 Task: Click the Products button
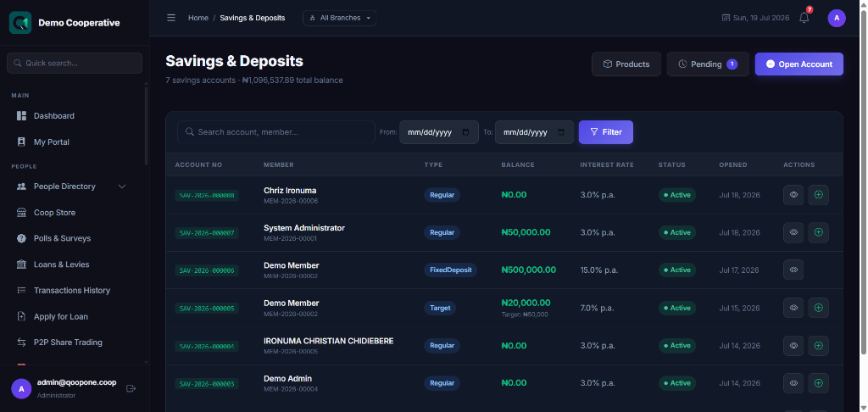click(626, 64)
